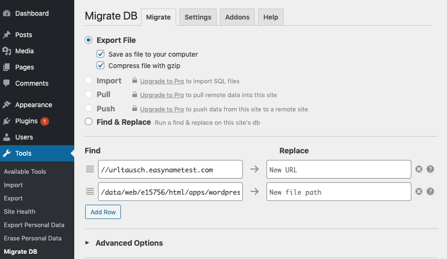Click the Add Row button
The width and height of the screenshot is (447, 259).
[103, 212]
